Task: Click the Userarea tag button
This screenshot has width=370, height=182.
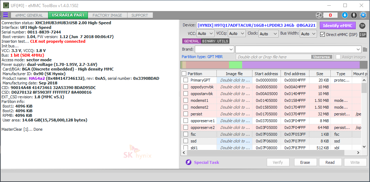Action: pos(322,57)
